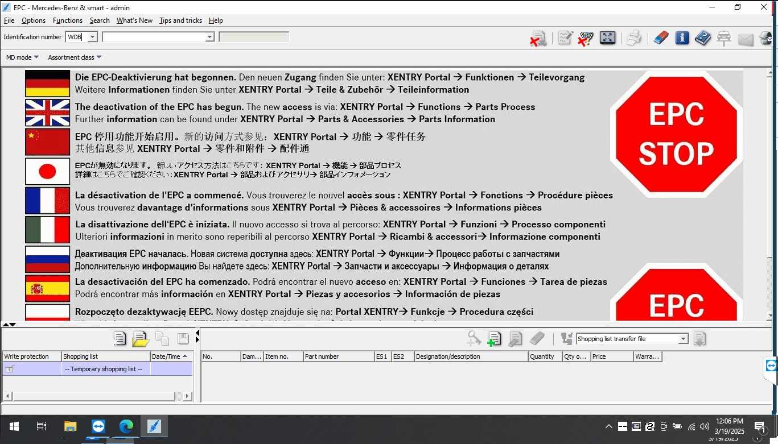The height and width of the screenshot is (444, 778).
Task: Expand the WDB identification prefix dropdown
Action: point(92,37)
